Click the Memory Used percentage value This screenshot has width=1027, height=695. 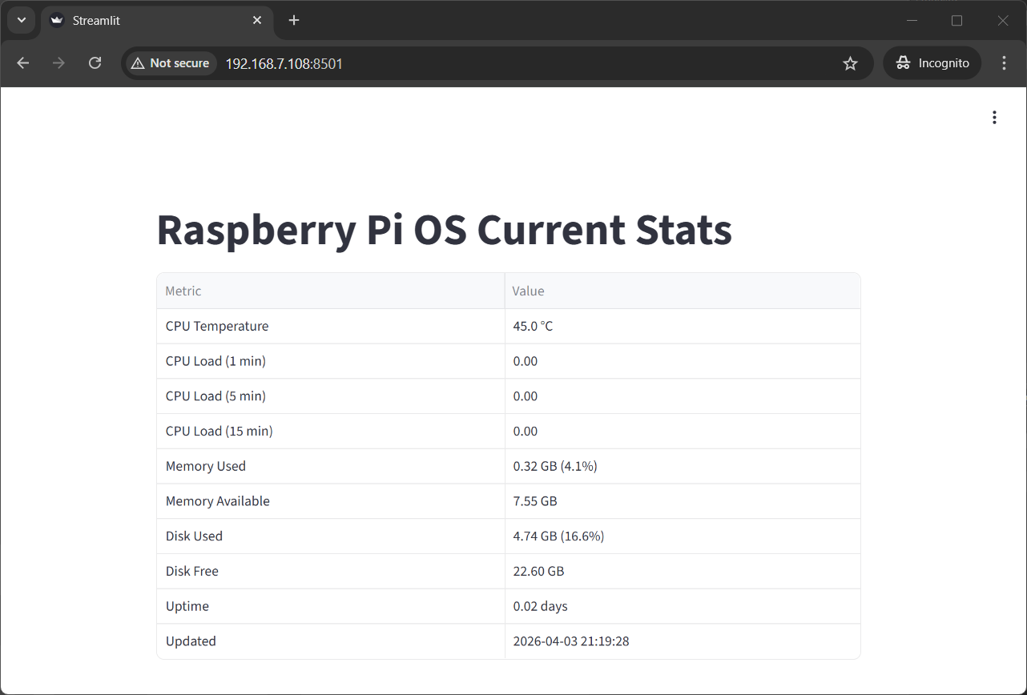coord(554,465)
